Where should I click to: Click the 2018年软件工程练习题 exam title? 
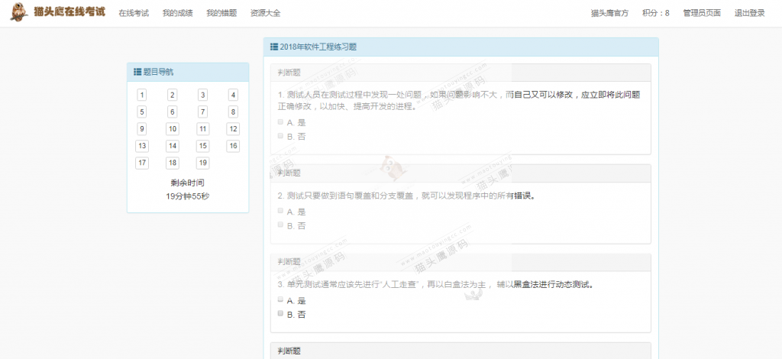pos(318,47)
